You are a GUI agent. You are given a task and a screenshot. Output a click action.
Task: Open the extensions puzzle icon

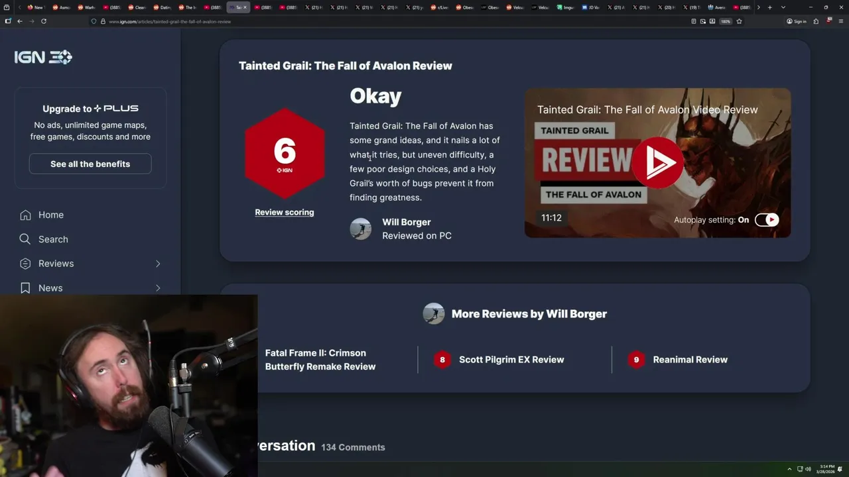(816, 21)
